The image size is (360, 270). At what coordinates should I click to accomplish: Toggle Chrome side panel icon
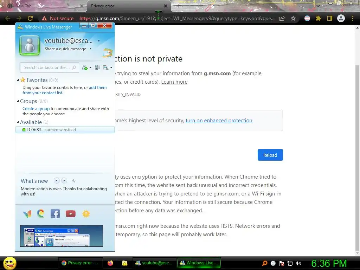(329, 18)
